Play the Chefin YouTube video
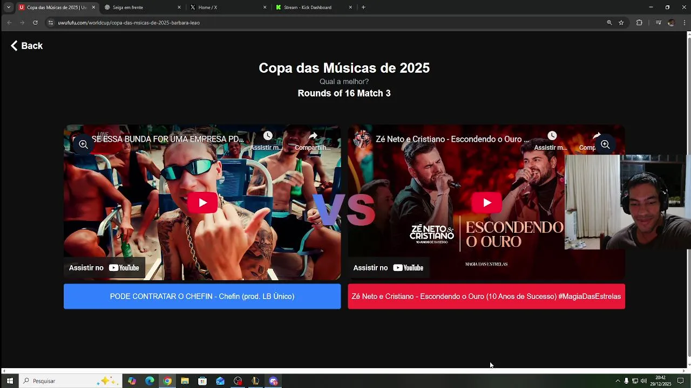 [202, 203]
